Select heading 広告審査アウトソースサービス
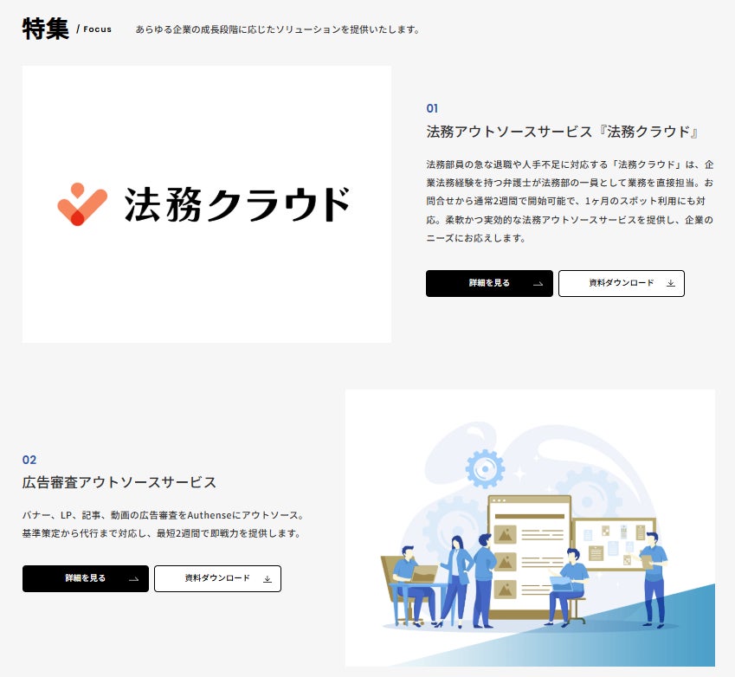Viewport: 735px width, 677px height. [x=119, y=482]
